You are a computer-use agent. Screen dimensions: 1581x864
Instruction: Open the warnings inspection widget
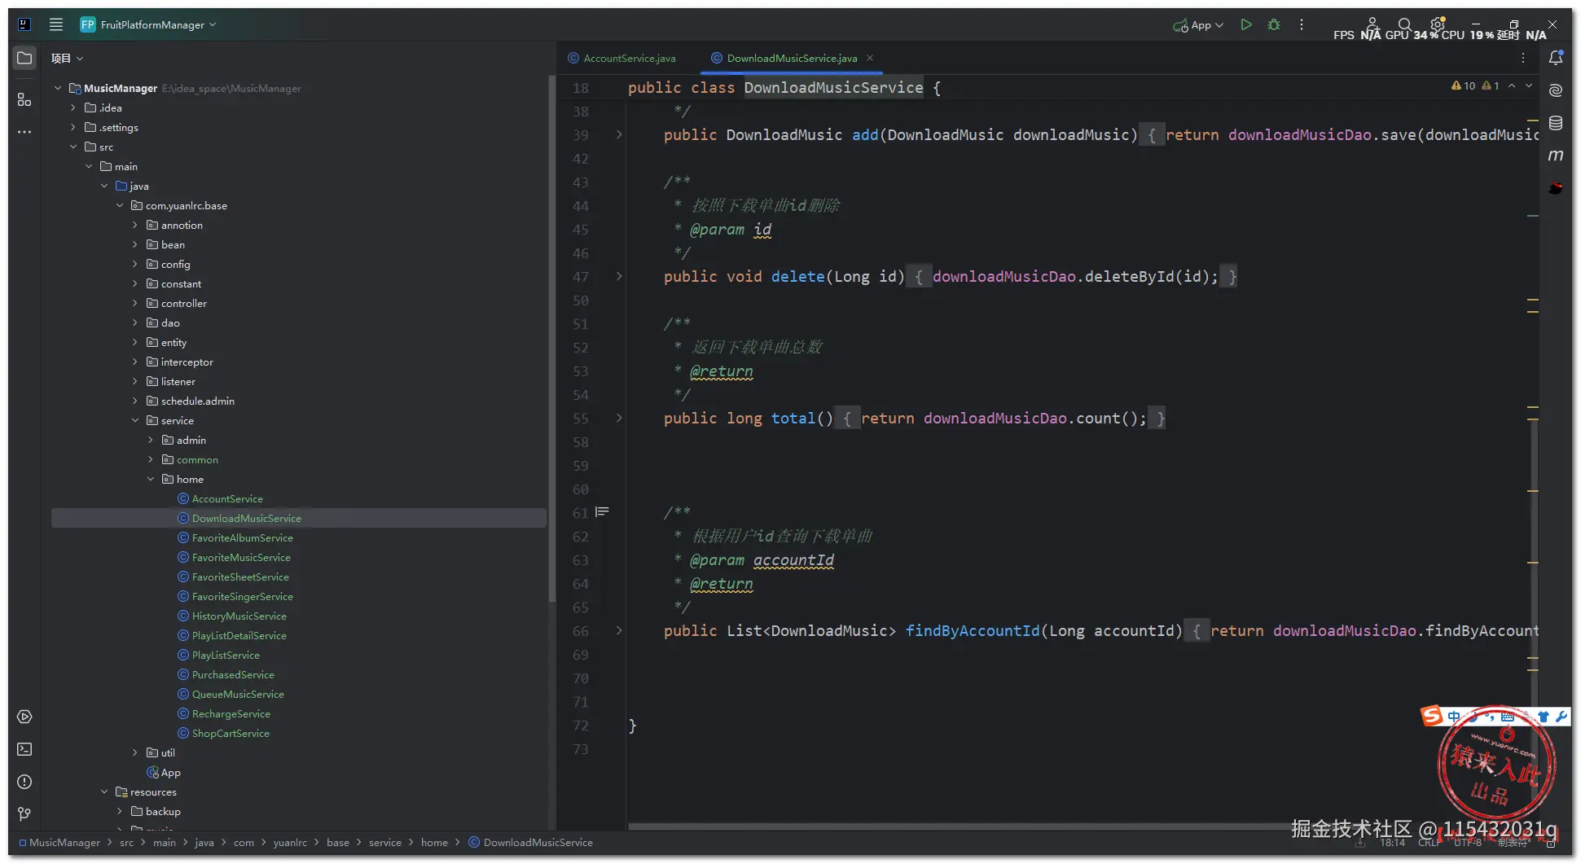[x=1475, y=86]
